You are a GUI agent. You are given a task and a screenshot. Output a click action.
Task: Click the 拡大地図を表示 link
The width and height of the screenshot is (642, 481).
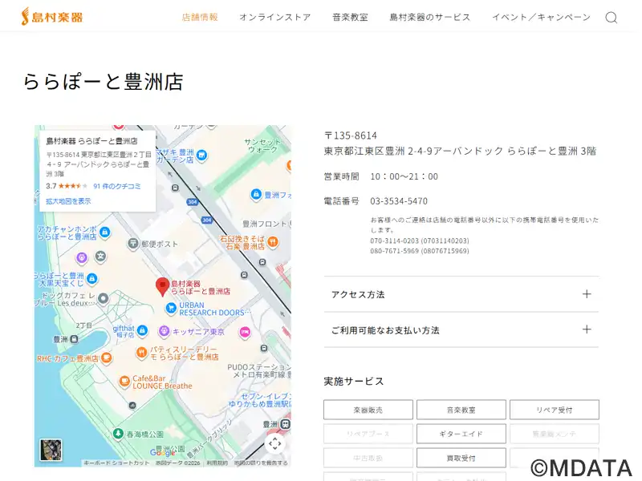tap(68, 201)
